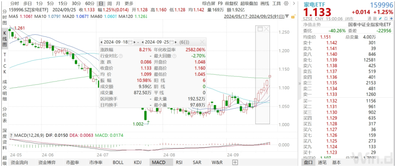Click the blue plus add-to-watchlist icon
Image resolution: width=396 pixels, height=168 pixels.
(x=391, y=18)
